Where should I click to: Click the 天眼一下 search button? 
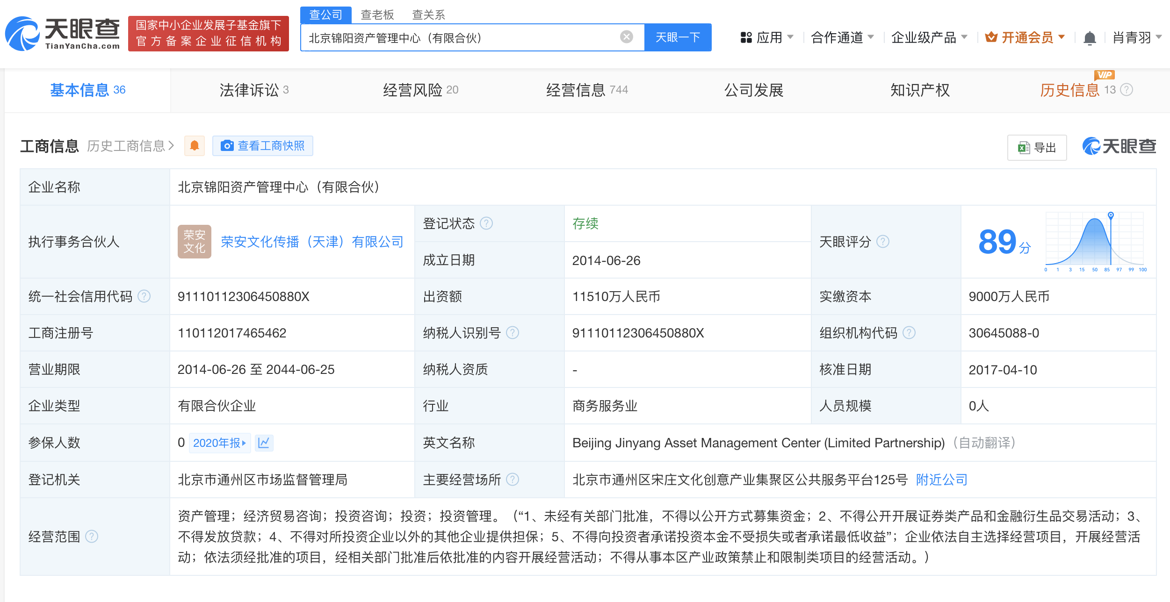pyautogui.click(x=678, y=37)
